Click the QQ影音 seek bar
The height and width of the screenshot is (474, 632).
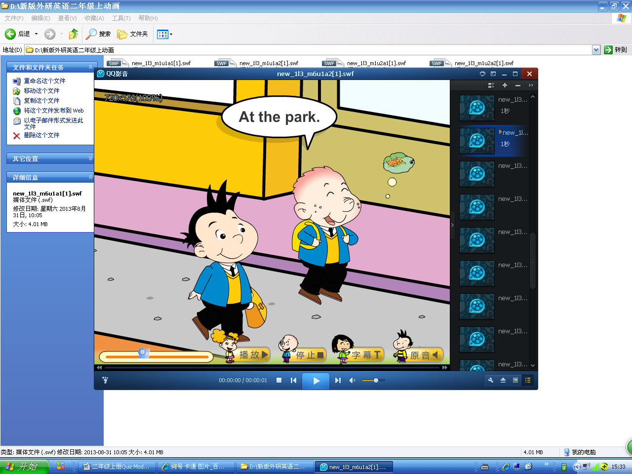[272, 367]
